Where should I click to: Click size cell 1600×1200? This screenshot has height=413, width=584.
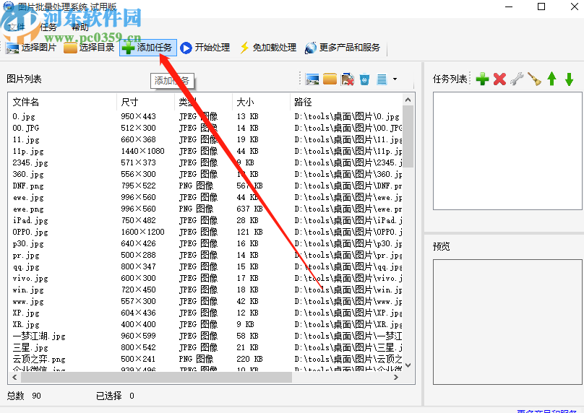click(142, 232)
